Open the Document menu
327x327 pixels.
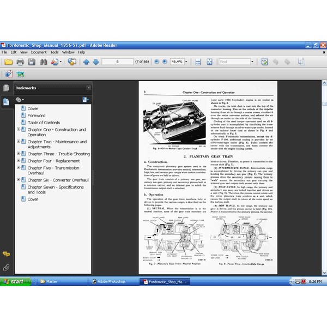click(x=39, y=52)
